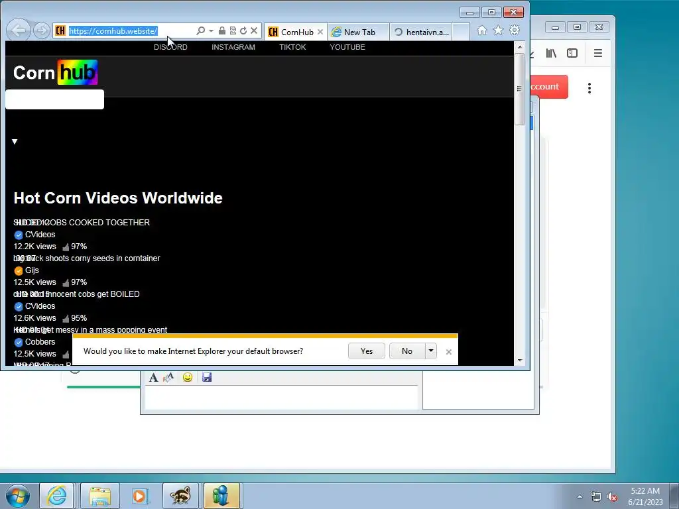
Task: Open the TIKTOK link in the site header
Action: [x=292, y=47]
